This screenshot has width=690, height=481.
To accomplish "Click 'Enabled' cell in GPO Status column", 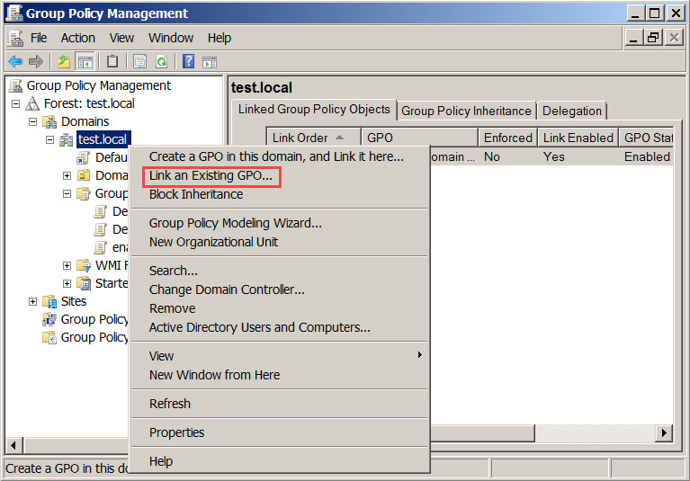I will (x=647, y=157).
